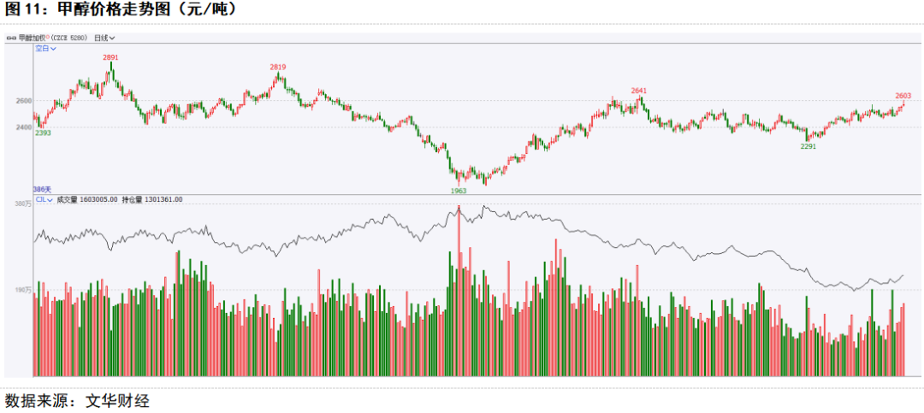The height and width of the screenshot is (413, 924).
Task: Click the 甲醇加权 contract name
Action: tap(33, 38)
